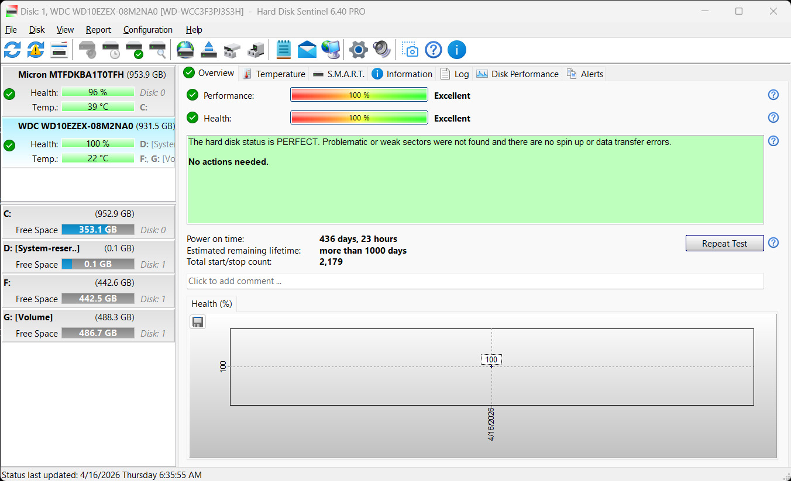Image resolution: width=791 pixels, height=481 pixels.
Task: Click the toolbar question mark help icon
Action: (x=434, y=50)
